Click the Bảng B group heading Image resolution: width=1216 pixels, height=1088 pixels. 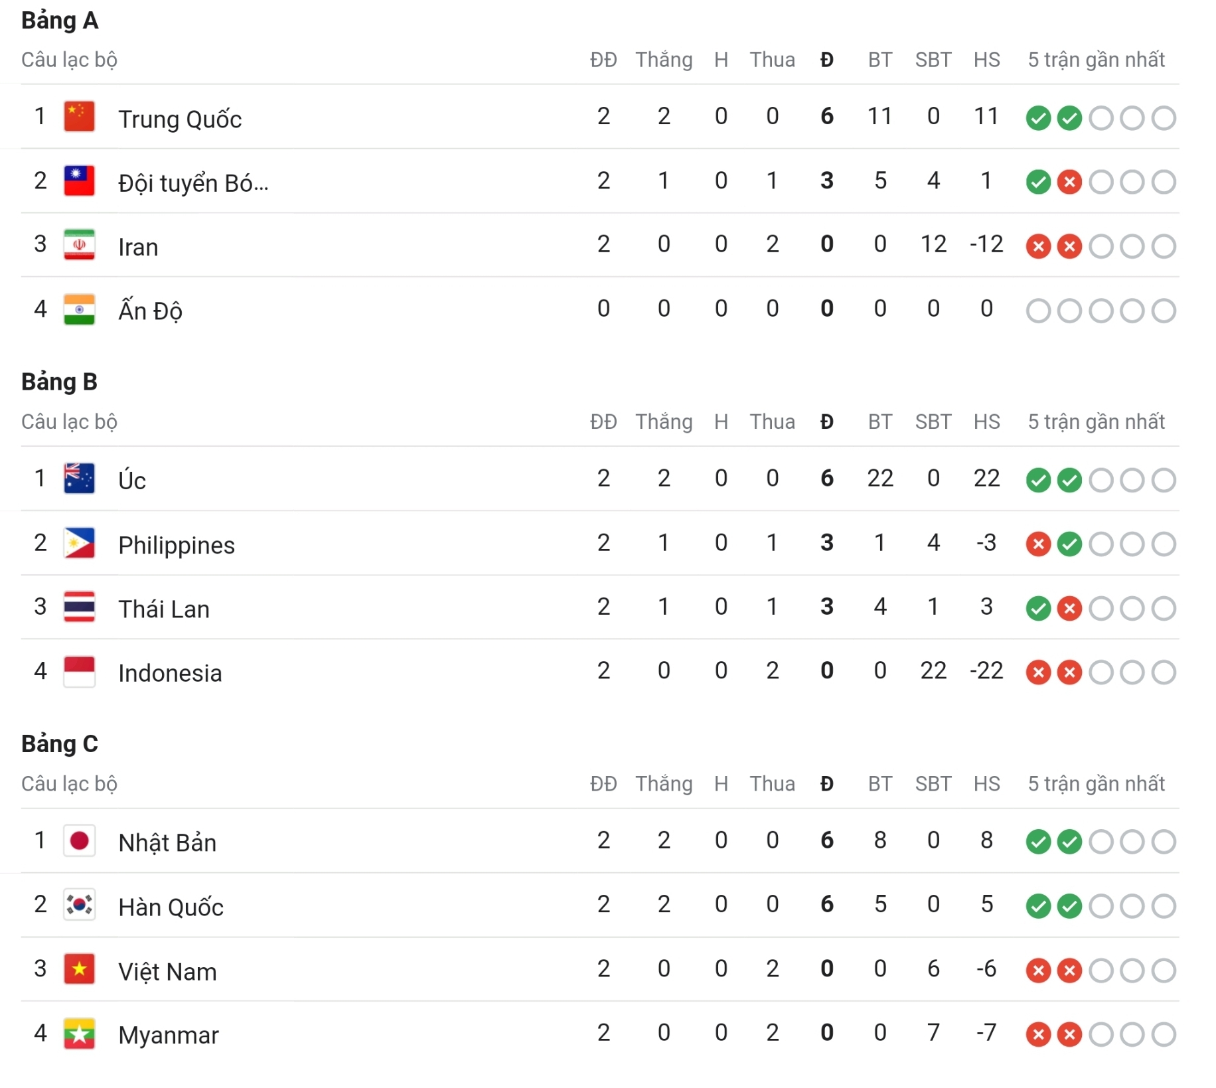pyautogui.click(x=60, y=382)
